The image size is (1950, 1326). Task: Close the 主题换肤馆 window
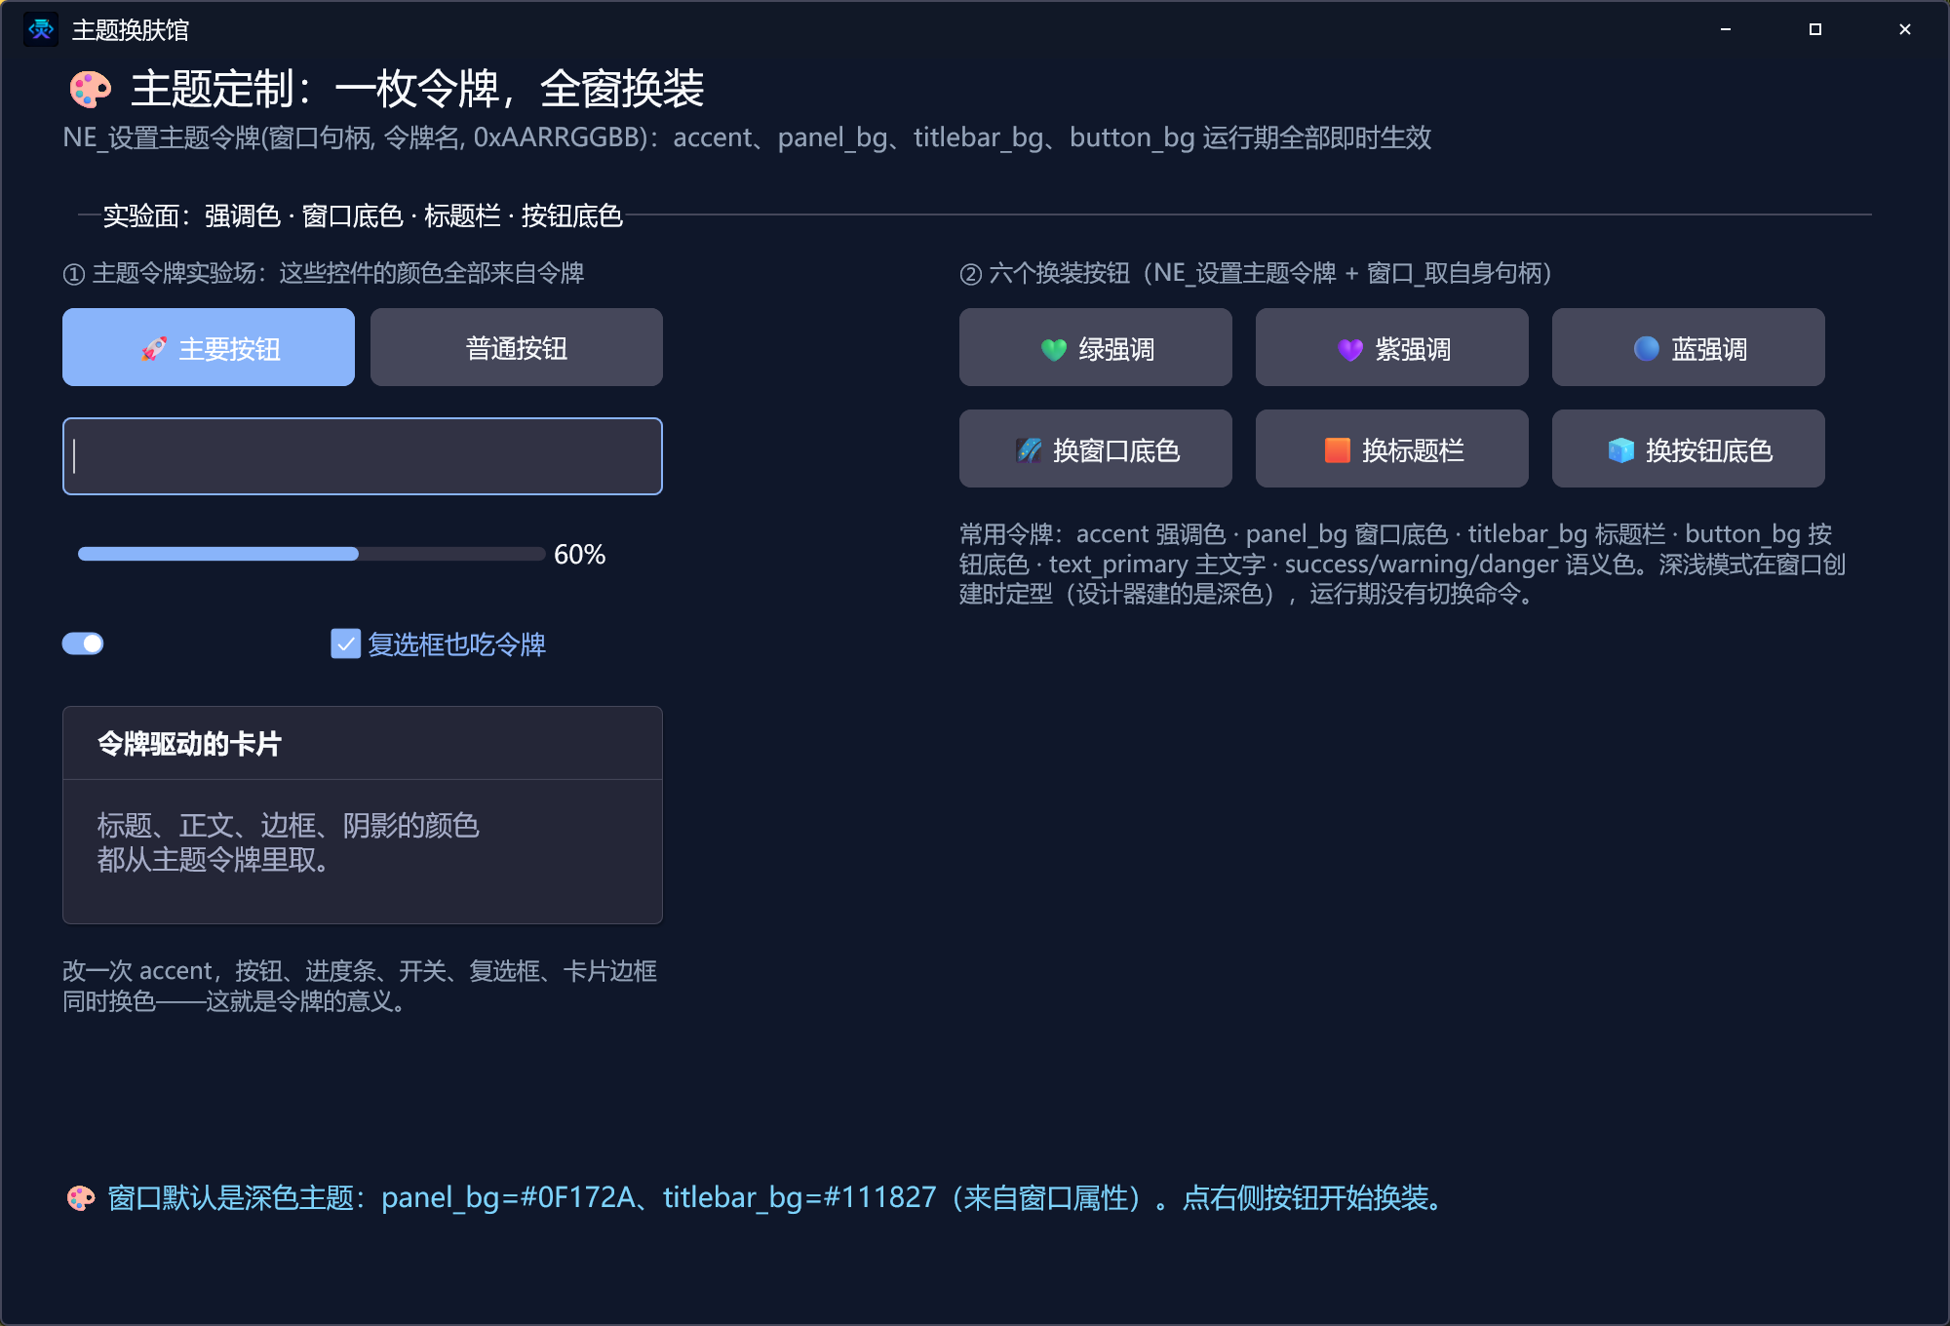point(1905,29)
